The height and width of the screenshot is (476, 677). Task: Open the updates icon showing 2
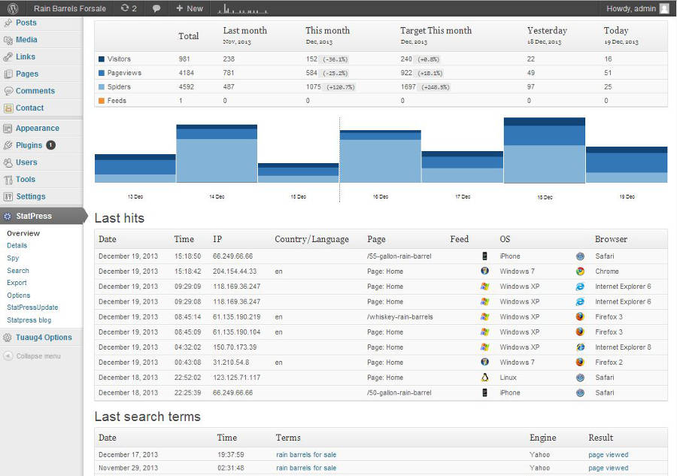[x=129, y=8]
